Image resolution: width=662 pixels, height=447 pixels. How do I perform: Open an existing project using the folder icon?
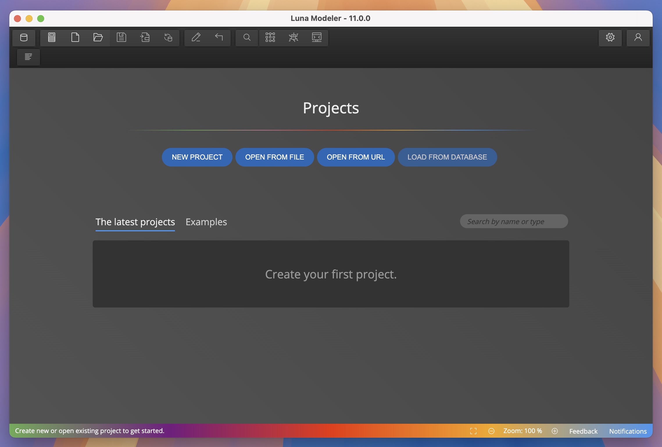(x=98, y=38)
